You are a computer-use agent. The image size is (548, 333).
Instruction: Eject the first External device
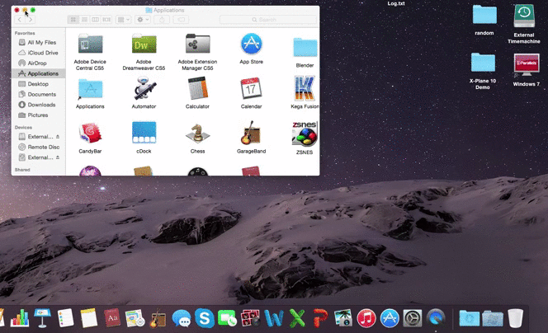click(x=58, y=137)
